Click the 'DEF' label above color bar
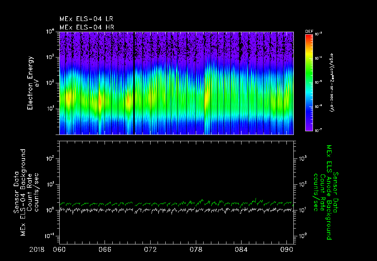Viewport: 377px width, 261px height. coord(309,32)
